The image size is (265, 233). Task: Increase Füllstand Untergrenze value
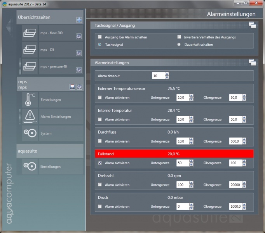pyautogui.click(x=191, y=161)
